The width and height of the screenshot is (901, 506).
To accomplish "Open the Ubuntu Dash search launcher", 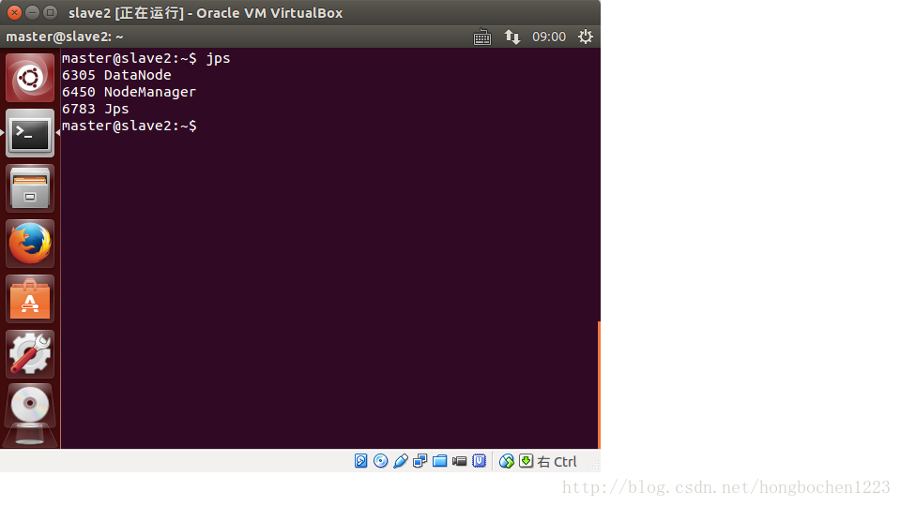I will coord(30,78).
